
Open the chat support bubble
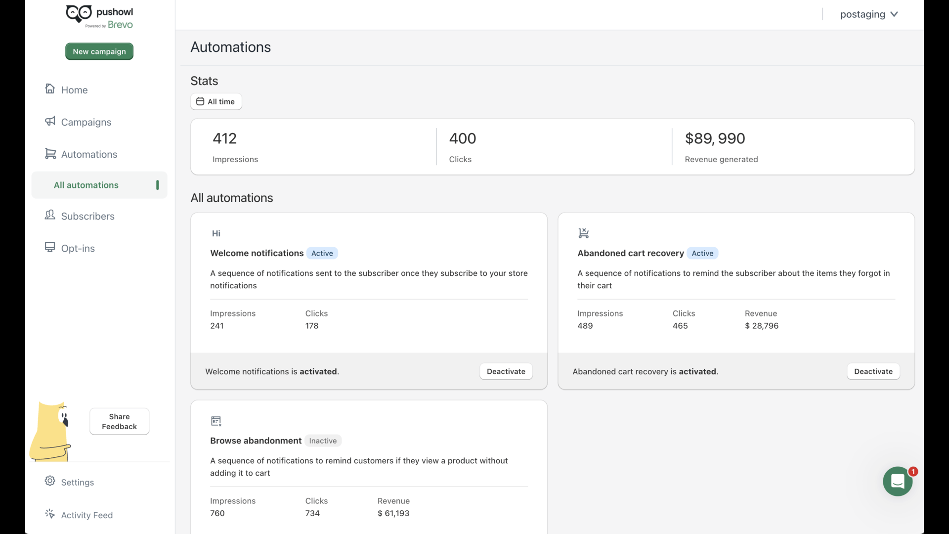[897, 481]
